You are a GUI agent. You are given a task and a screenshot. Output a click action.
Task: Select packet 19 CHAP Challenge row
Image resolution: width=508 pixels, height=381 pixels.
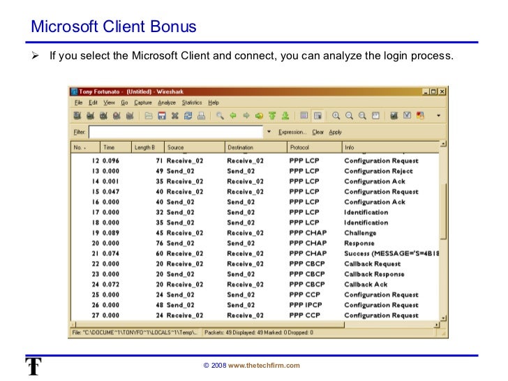pyautogui.click(x=255, y=233)
